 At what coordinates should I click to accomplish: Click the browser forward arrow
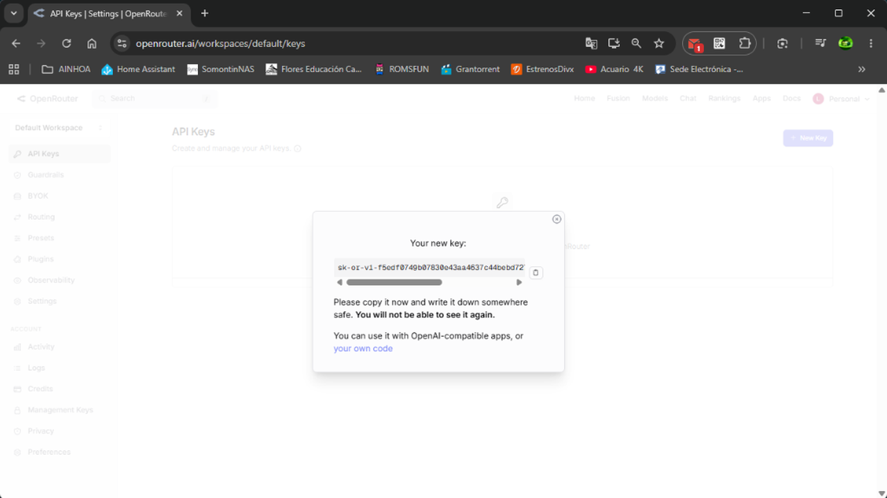tap(41, 43)
